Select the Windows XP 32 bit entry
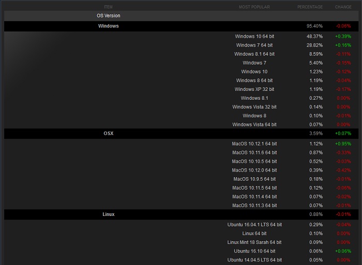 pyautogui.click(x=254, y=89)
